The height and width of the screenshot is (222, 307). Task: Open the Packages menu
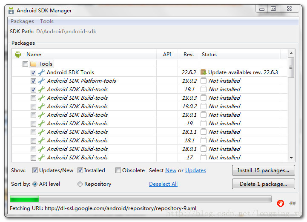coord(22,21)
